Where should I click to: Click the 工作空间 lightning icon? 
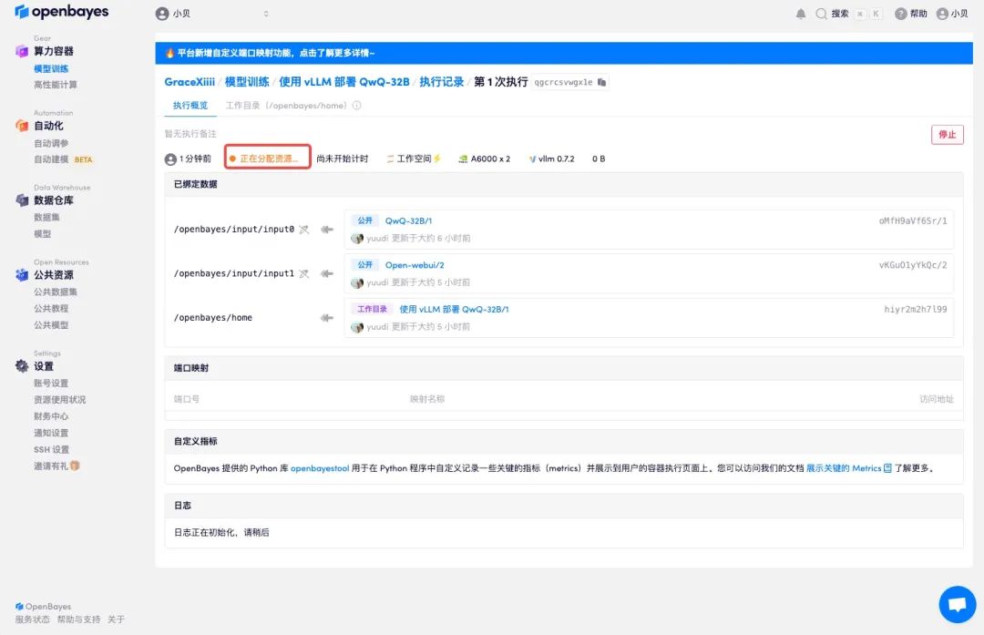pyautogui.click(x=437, y=159)
